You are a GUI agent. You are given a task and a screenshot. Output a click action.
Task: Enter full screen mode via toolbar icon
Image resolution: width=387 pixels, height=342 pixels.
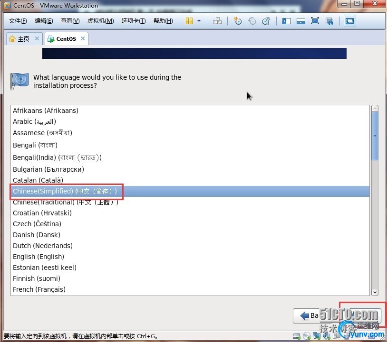point(315,21)
